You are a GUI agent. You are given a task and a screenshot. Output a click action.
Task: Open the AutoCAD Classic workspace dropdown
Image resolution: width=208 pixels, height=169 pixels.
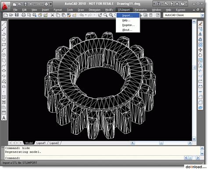tap(202, 15)
